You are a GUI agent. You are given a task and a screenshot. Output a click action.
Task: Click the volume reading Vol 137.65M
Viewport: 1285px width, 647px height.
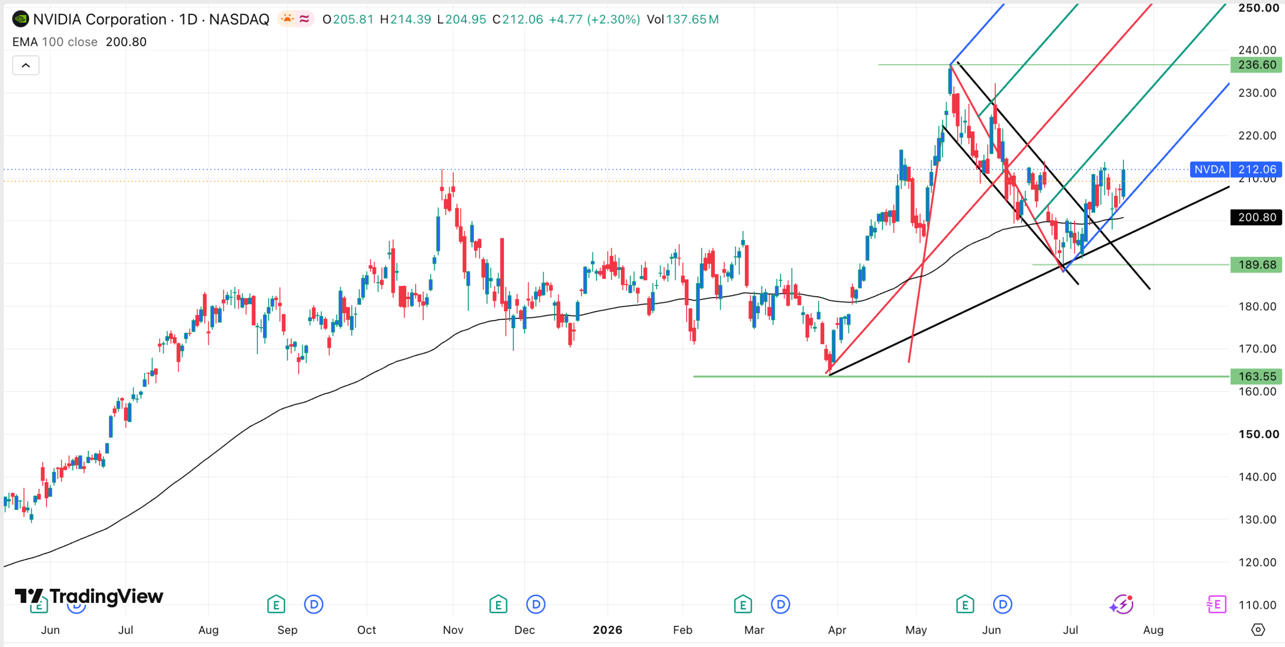pos(683,20)
